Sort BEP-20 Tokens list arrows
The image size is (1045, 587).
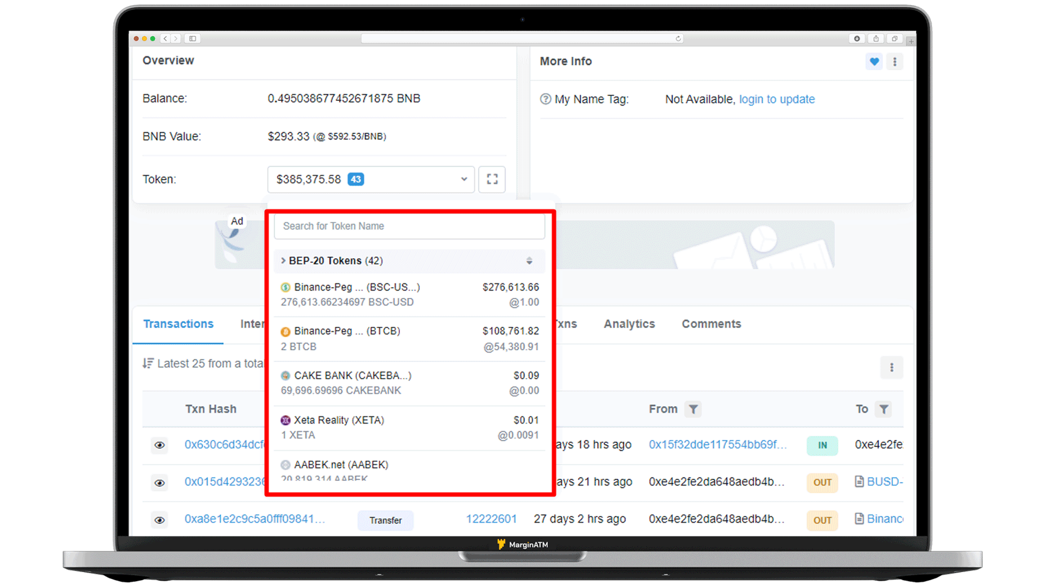point(529,260)
